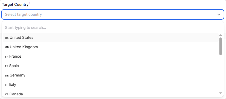
Task: Select Germany as the target country
Action: point(111,75)
